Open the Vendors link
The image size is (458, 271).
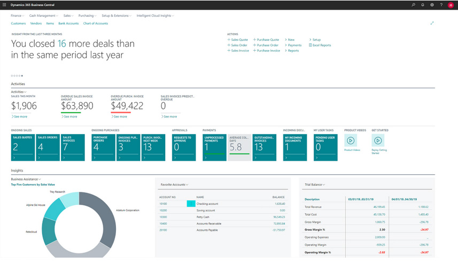[36, 24]
